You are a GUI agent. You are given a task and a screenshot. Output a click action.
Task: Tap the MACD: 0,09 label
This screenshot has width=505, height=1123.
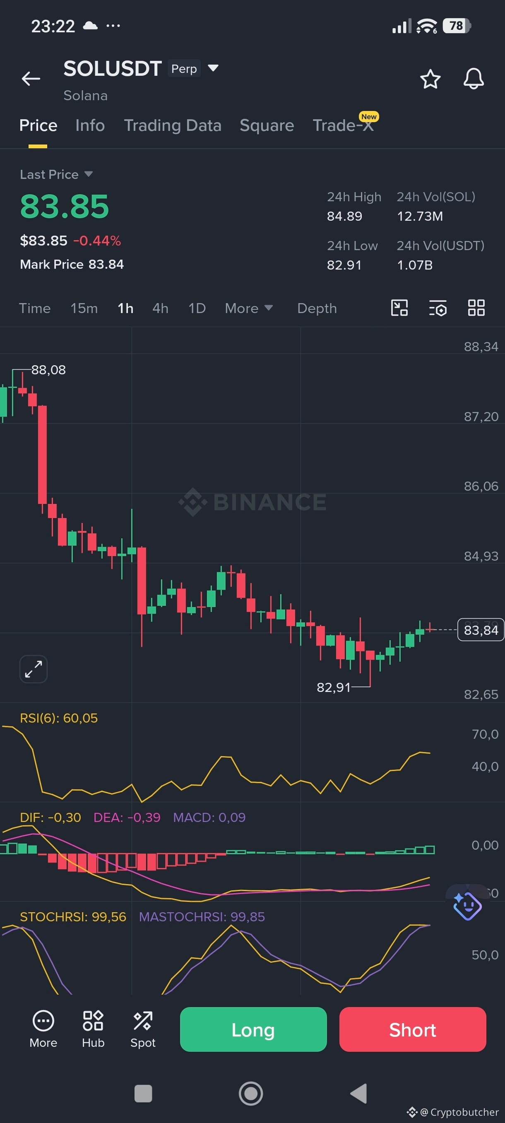pos(209,817)
